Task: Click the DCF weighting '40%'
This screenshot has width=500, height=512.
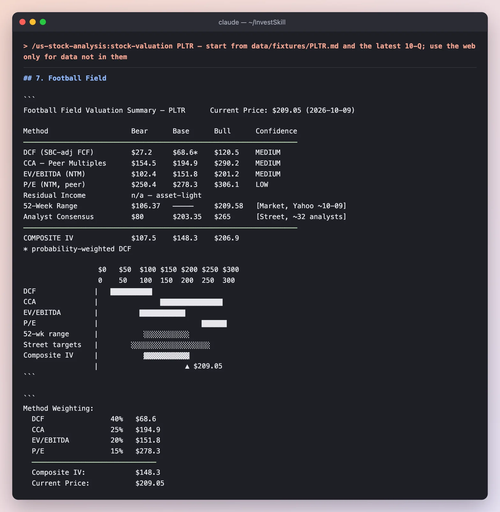Action: click(117, 419)
